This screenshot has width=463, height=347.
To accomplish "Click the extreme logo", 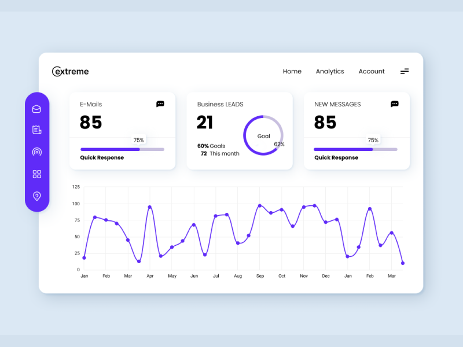I will pyautogui.click(x=70, y=71).
